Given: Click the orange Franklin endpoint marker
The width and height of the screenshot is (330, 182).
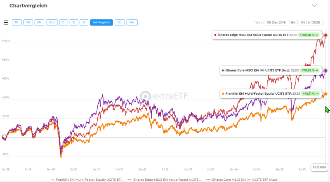Looking at the screenshot, I should [x=325, y=94].
